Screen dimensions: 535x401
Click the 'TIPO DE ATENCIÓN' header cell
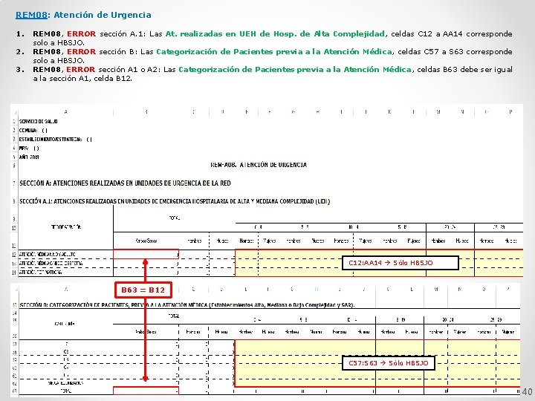pos(65,227)
